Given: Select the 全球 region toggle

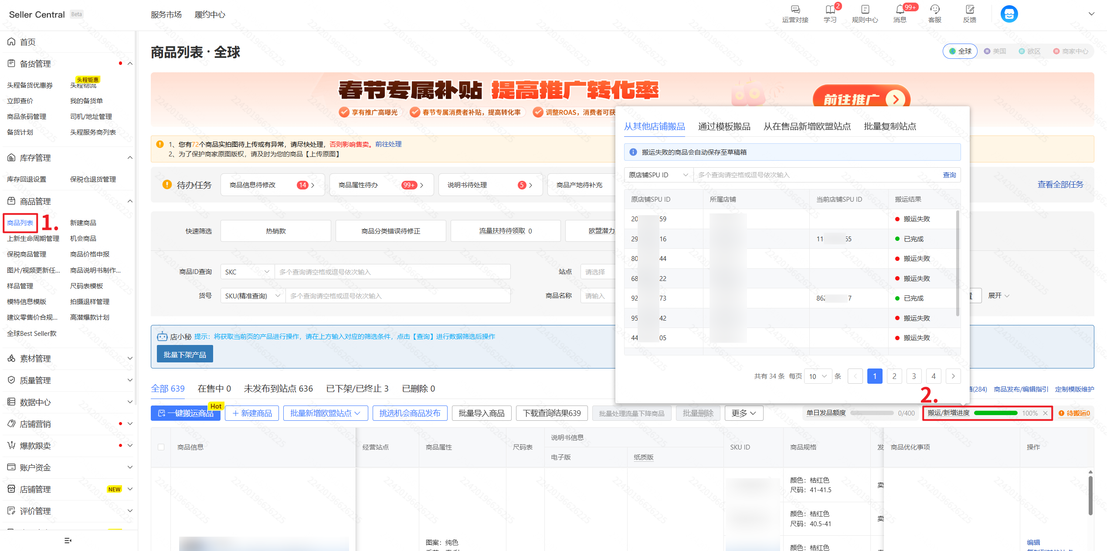Looking at the screenshot, I should click(x=960, y=51).
